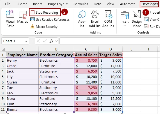160x114 pixels.
Task: Select column E header
Action: click(x=131, y=49)
